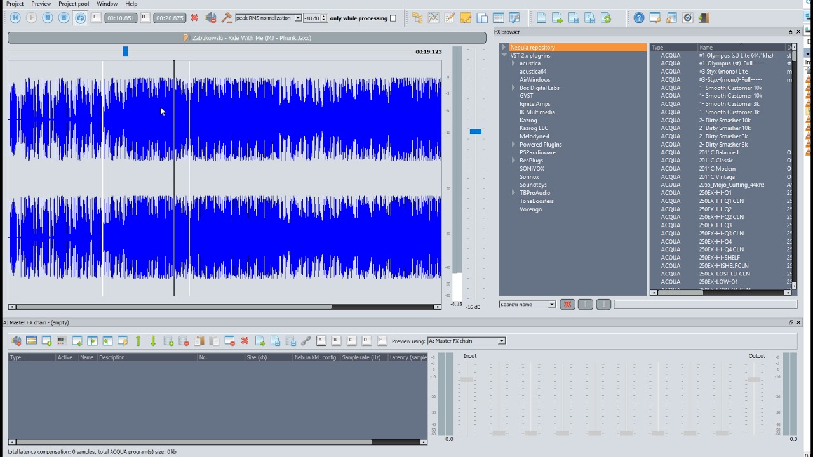This screenshot has height=457, width=813.
Task: Expand the Powered Plugins folder
Action: (x=513, y=144)
